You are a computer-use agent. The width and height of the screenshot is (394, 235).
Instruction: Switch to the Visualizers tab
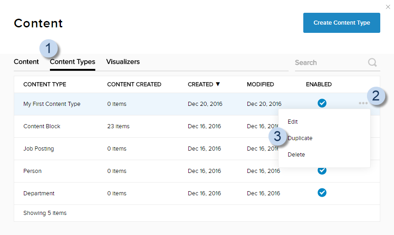(x=123, y=62)
